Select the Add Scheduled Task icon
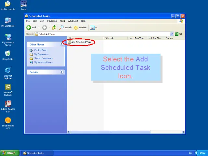Screen dimensions: 208x156 click(x=81, y=42)
